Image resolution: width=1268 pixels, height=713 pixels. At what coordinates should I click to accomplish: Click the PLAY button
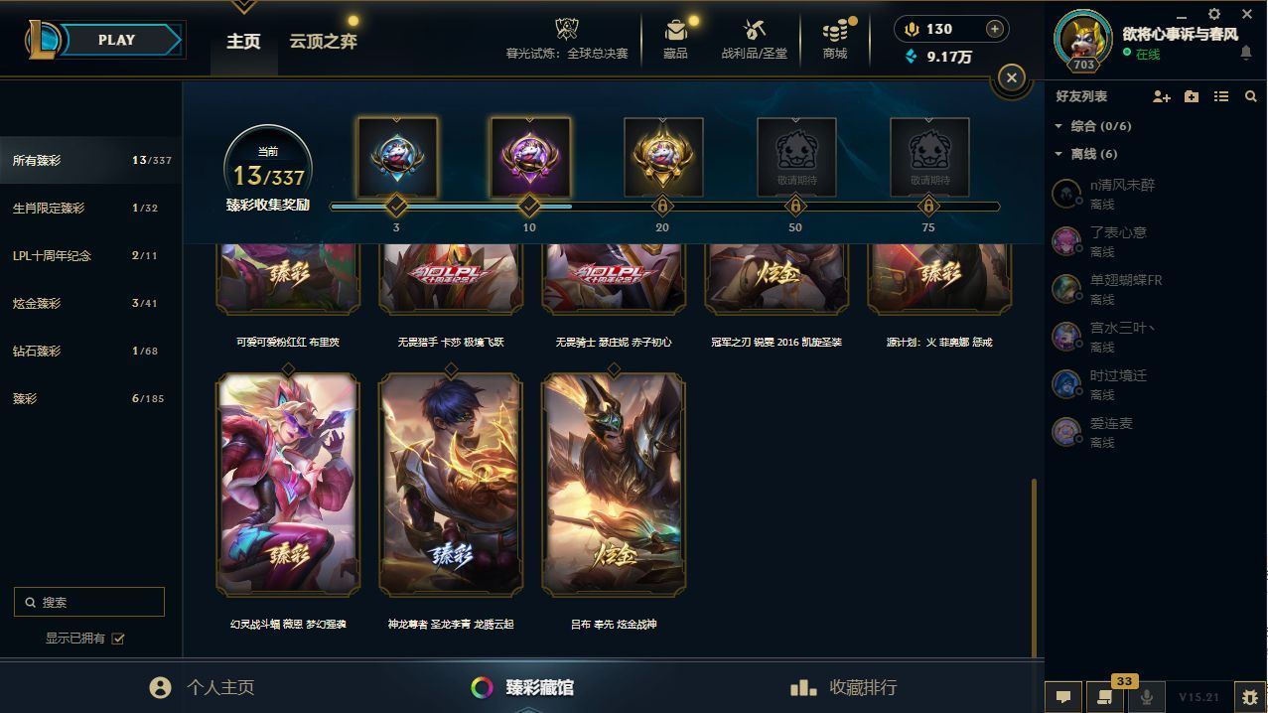(117, 41)
